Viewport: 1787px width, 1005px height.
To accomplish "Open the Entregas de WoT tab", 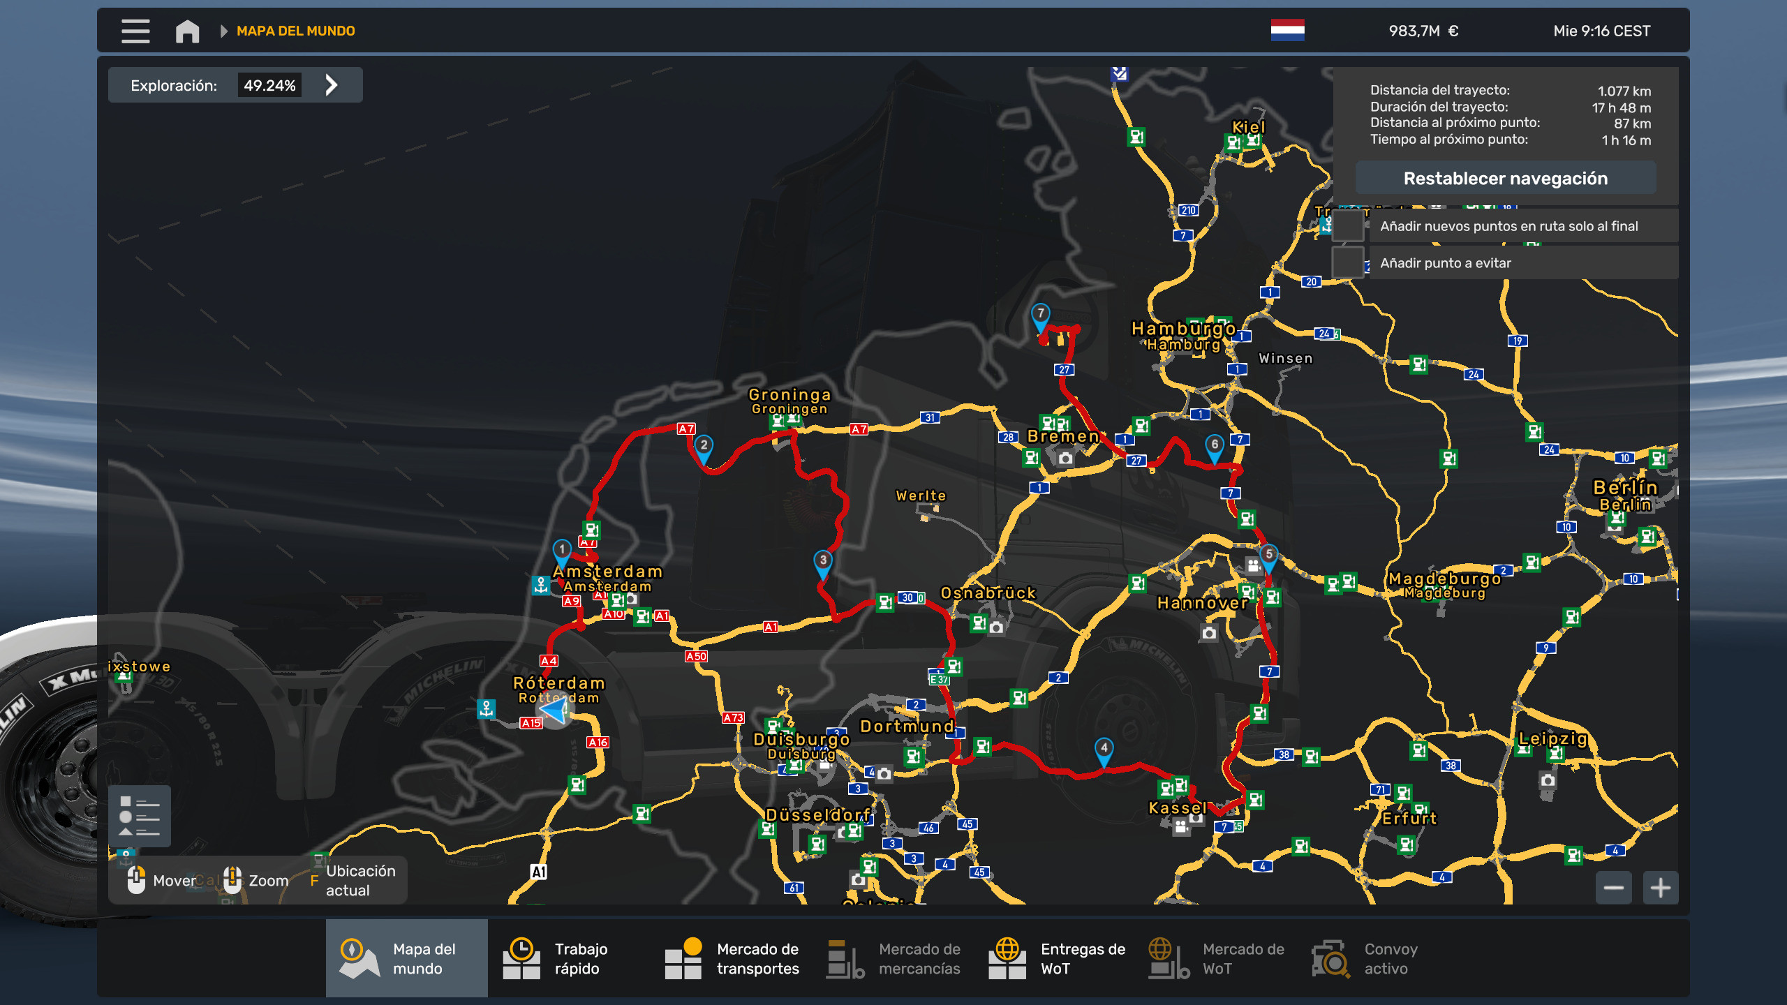I will 1057,958.
